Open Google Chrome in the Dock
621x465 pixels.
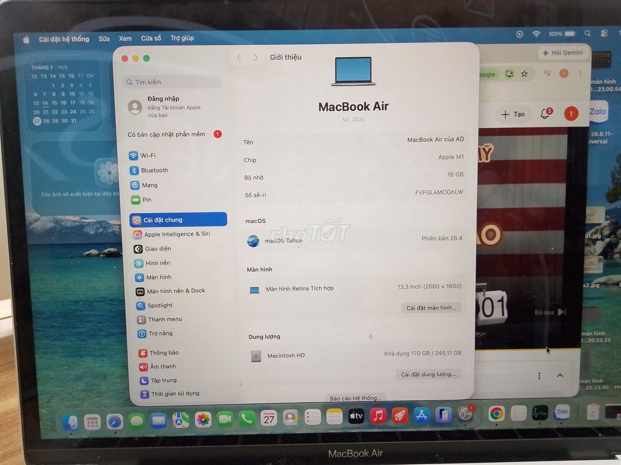(x=496, y=414)
